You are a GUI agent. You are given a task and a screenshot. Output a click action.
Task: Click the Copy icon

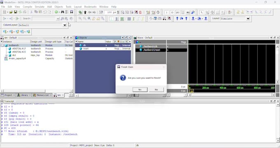[36, 12]
